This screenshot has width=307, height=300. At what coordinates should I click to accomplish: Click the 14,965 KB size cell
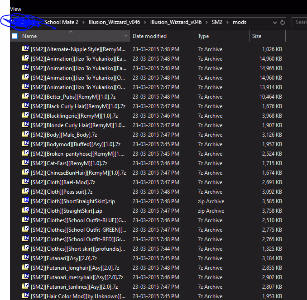(271, 68)
